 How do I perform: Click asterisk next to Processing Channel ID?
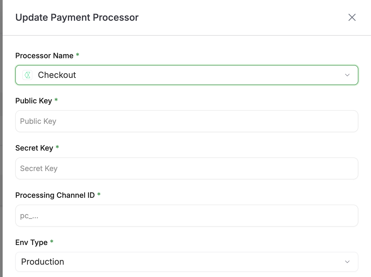click(x=99, y=195)
